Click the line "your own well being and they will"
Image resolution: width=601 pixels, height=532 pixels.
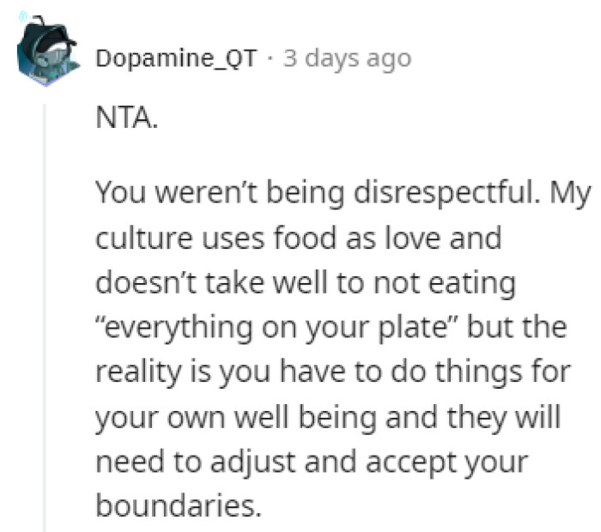pos(328,418)
